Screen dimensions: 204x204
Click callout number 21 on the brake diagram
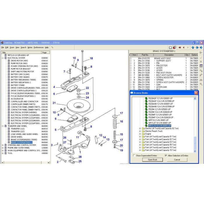coord(54,103)
